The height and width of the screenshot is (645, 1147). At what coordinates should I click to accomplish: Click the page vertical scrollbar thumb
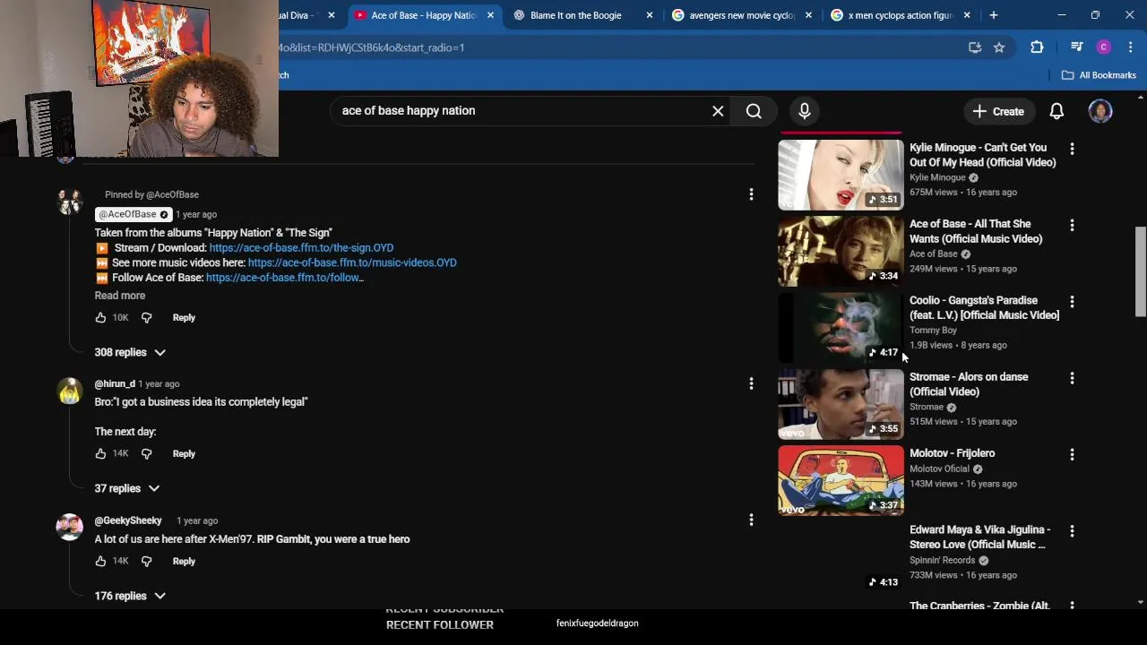pos(1141,271)
